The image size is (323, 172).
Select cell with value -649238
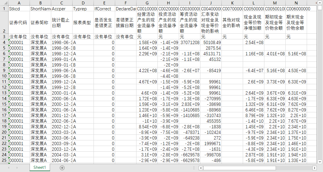point(189,138)
